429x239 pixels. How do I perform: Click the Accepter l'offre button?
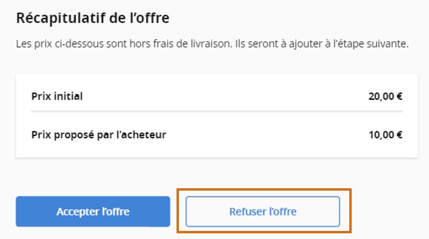point(93,211)
